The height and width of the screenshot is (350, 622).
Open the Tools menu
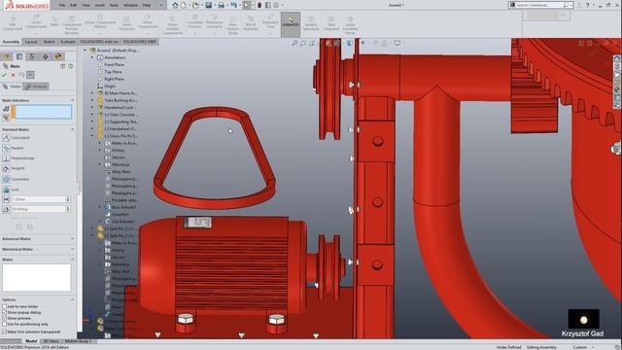coord(114,5)
